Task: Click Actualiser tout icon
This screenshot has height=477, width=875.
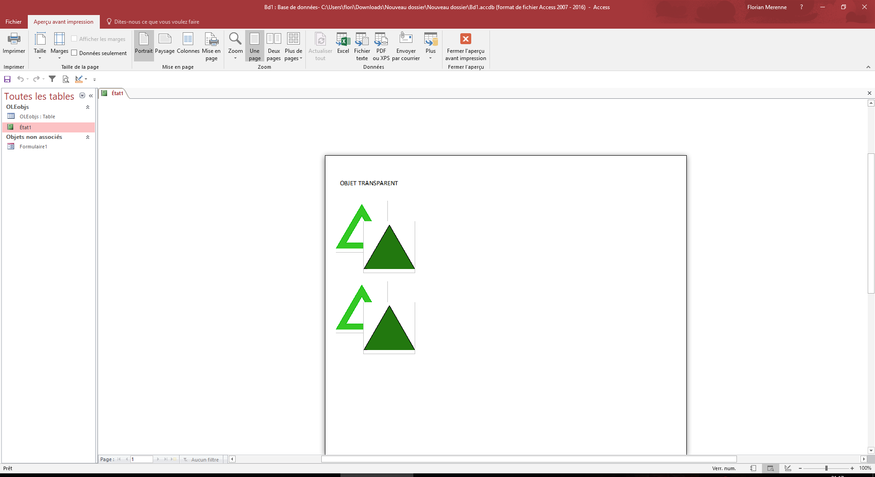Action: [x=320, y=46]
